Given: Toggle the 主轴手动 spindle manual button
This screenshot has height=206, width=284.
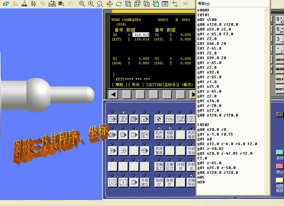Looking at the screenshot, I should 191,182.
